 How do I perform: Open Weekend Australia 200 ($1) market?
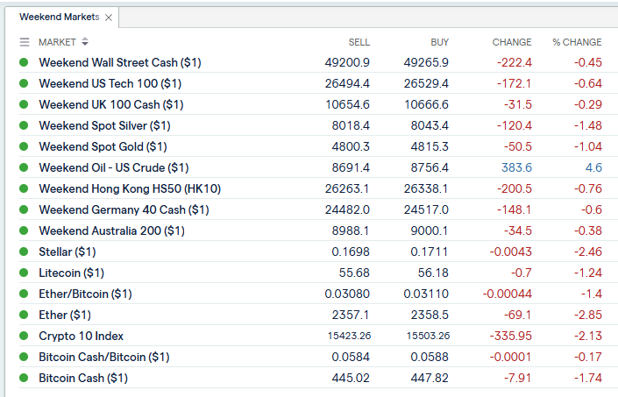pyautogui.click(x=111, y=230)
